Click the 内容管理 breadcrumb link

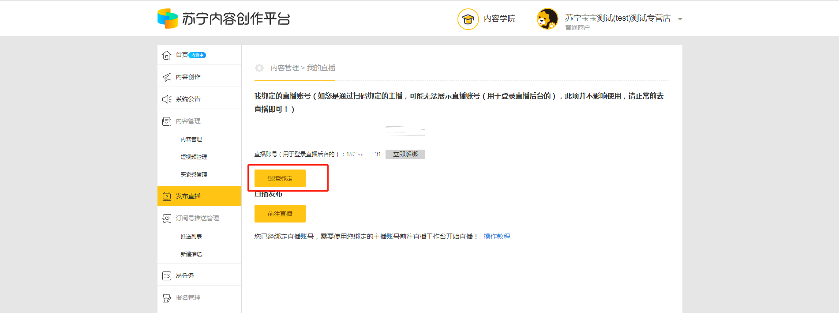point(285,68)
